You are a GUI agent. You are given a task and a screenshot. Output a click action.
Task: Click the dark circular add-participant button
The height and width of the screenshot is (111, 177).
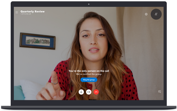pyautogui.click(x=156, y=14)
